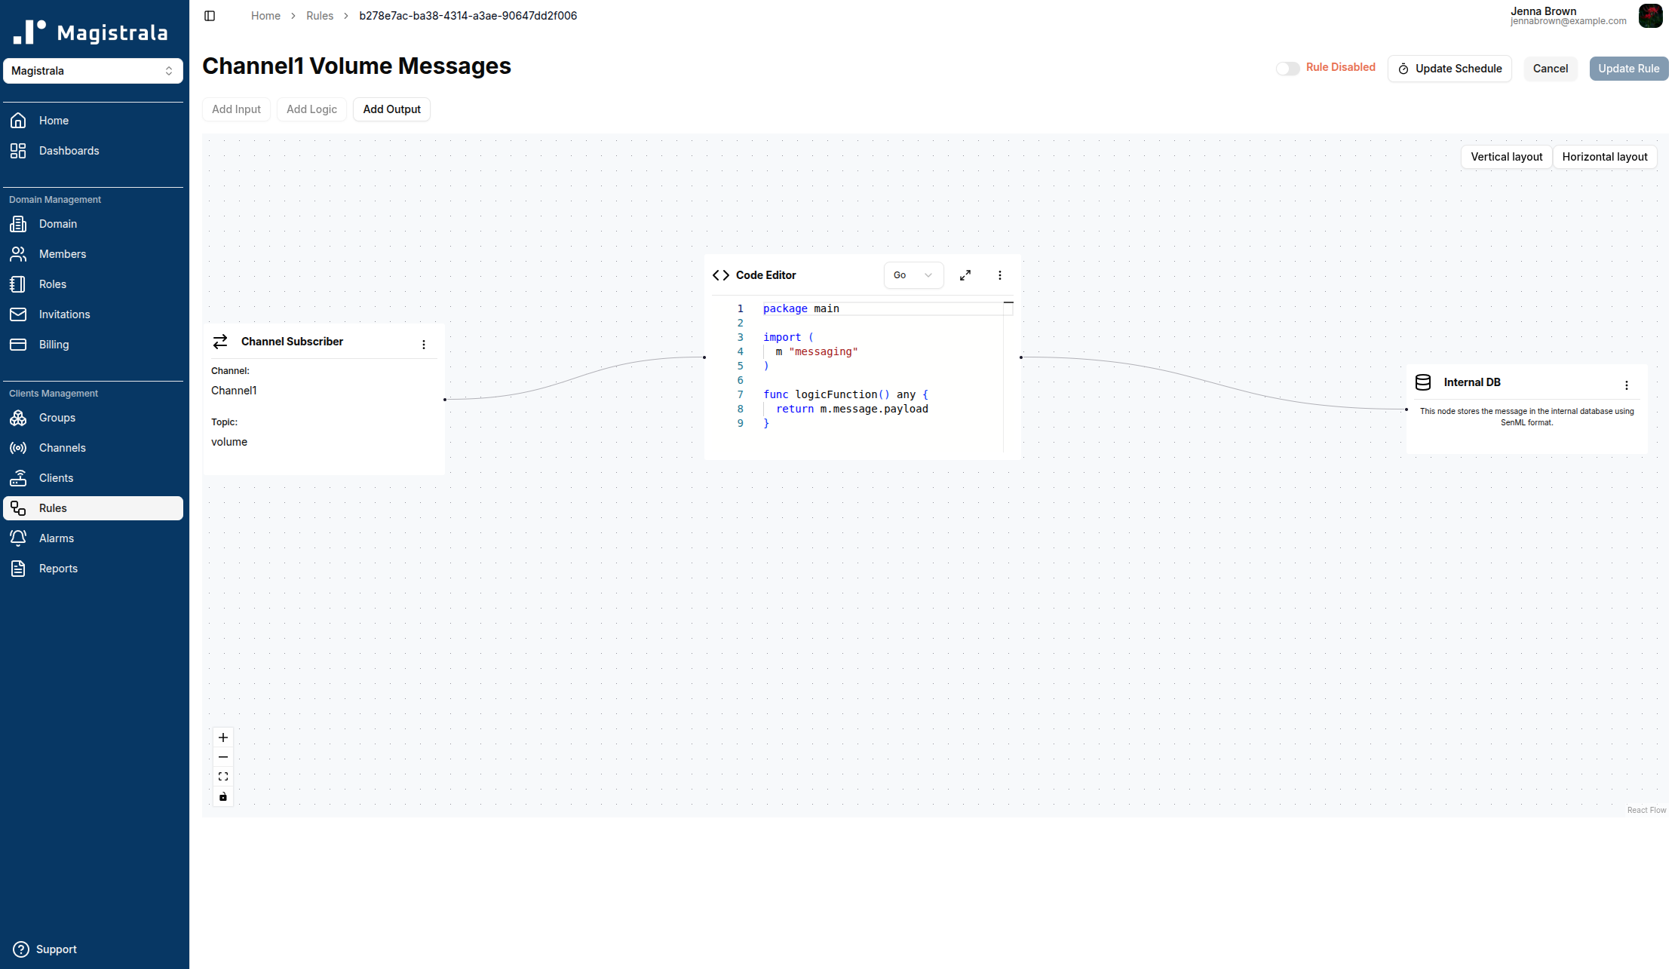Click the Jenna Brown profile avatar

click(1651, 15)
